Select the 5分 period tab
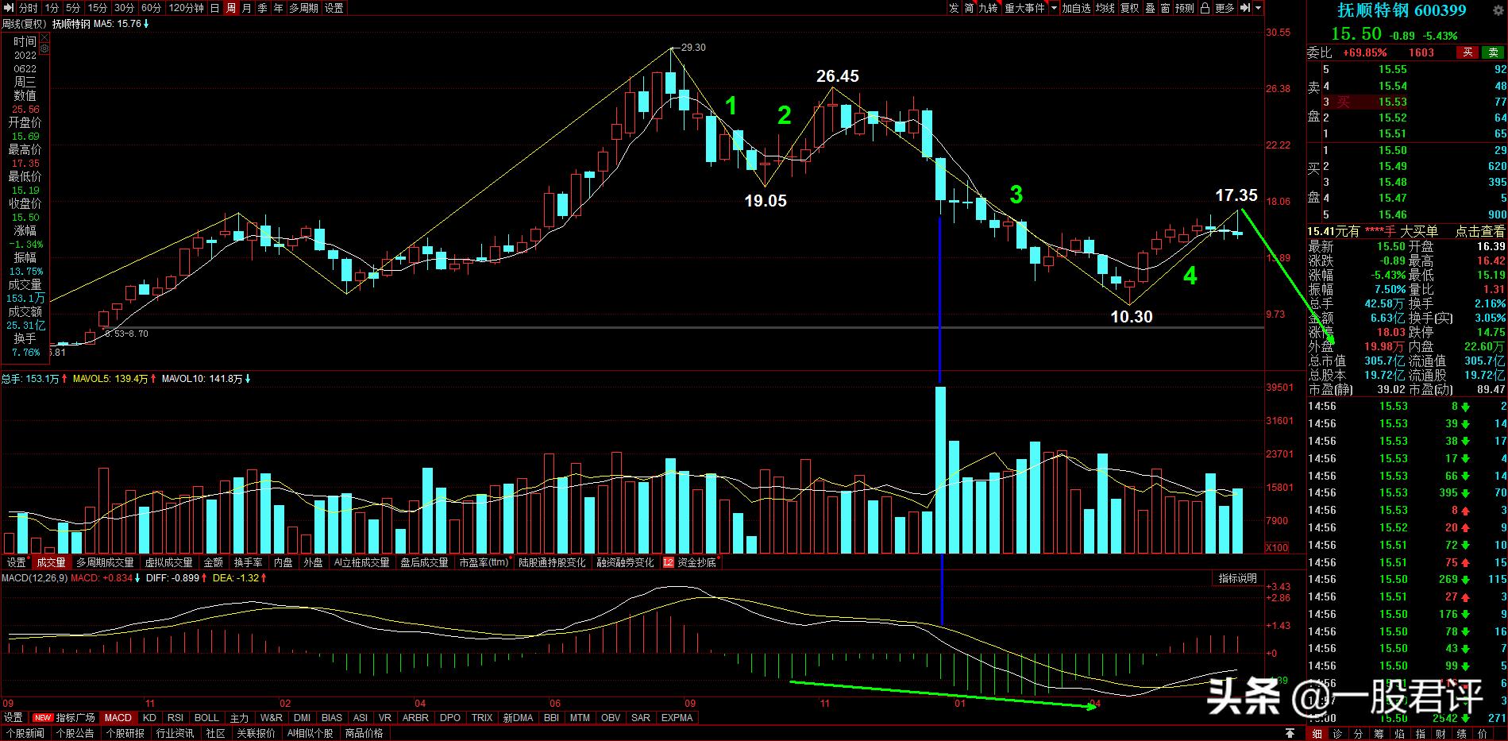 [x=73, y=8]
